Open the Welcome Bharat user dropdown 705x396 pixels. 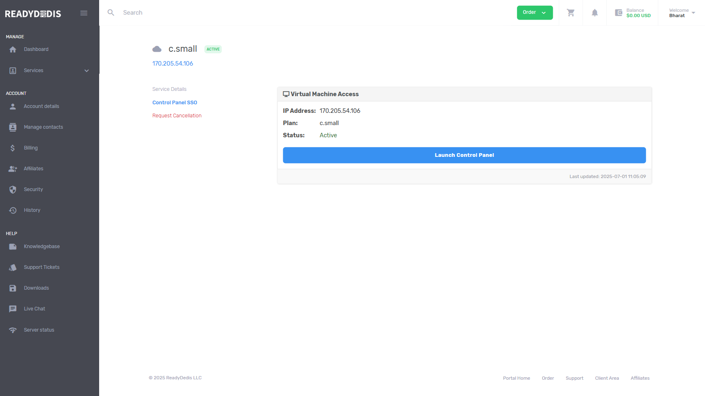[x=682, y=13]
